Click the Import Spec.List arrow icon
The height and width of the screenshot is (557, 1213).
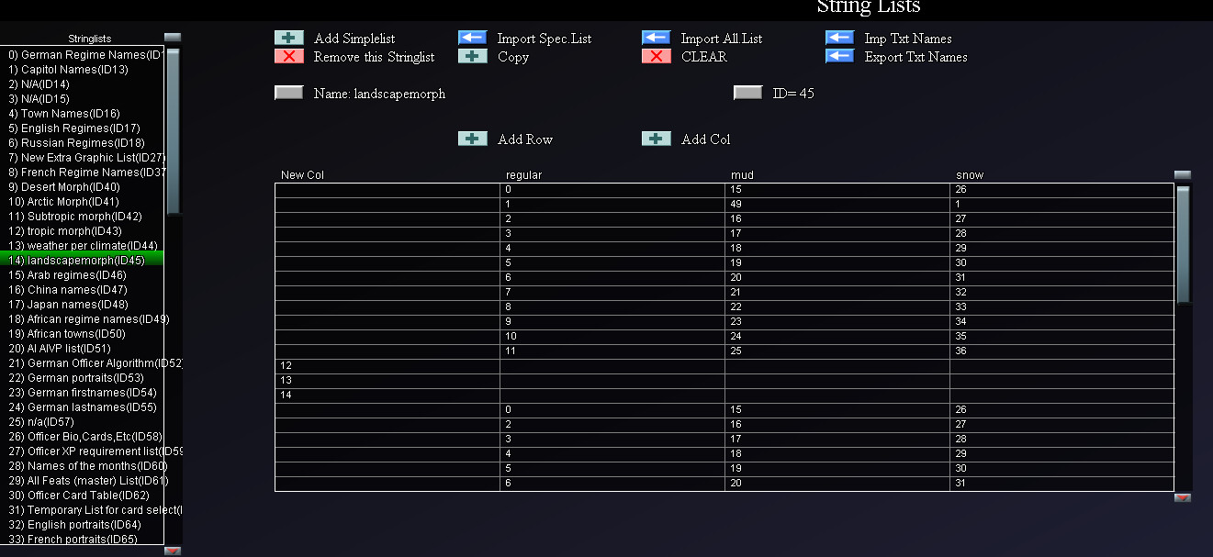(x=472, y=39)
